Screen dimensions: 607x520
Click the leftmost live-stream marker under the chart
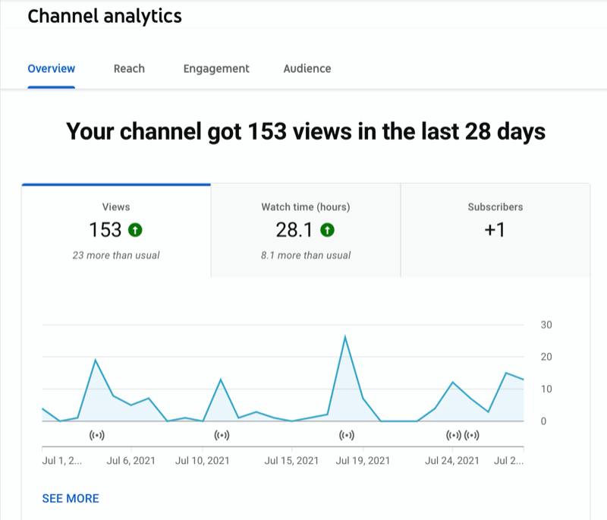pyautogui.click(x=96, y=436)
